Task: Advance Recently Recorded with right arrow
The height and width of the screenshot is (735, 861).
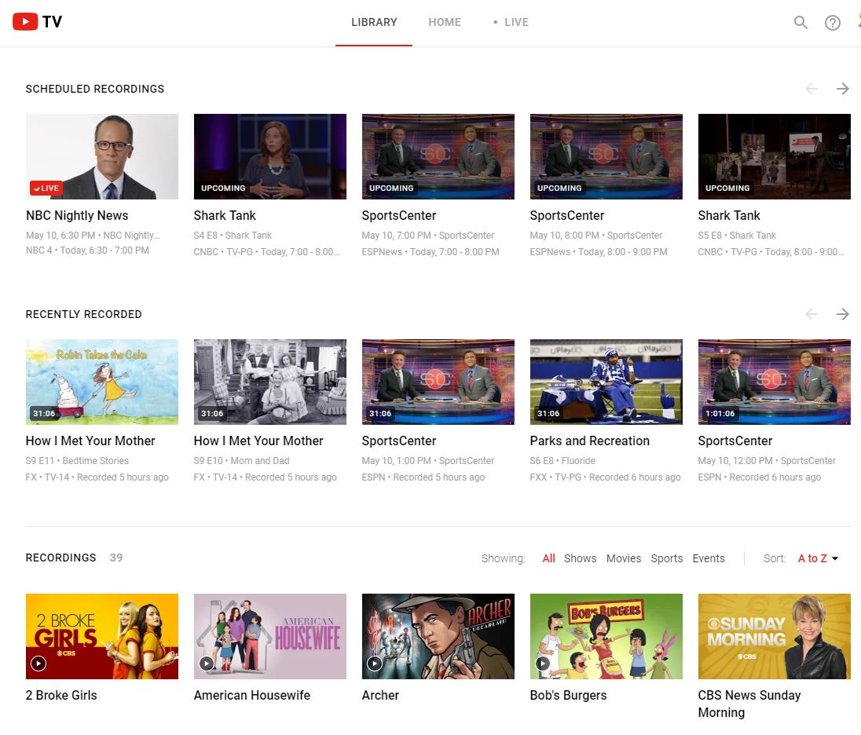Action: [842, 314]
